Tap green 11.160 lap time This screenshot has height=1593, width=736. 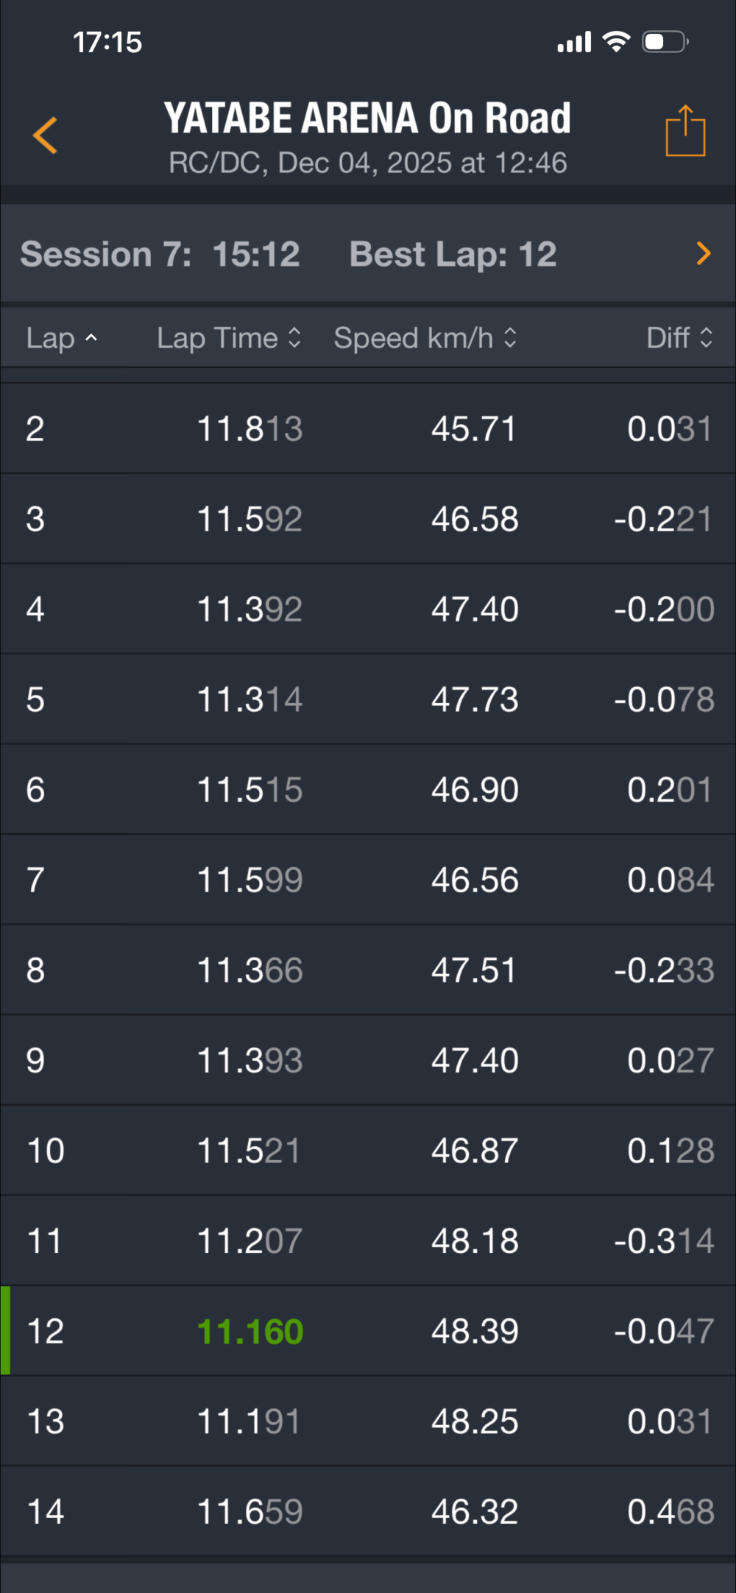(x=250, y=1331)
